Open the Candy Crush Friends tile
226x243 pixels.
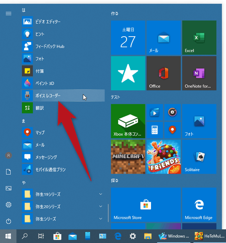pyautogui.click(x=164, y=157)
